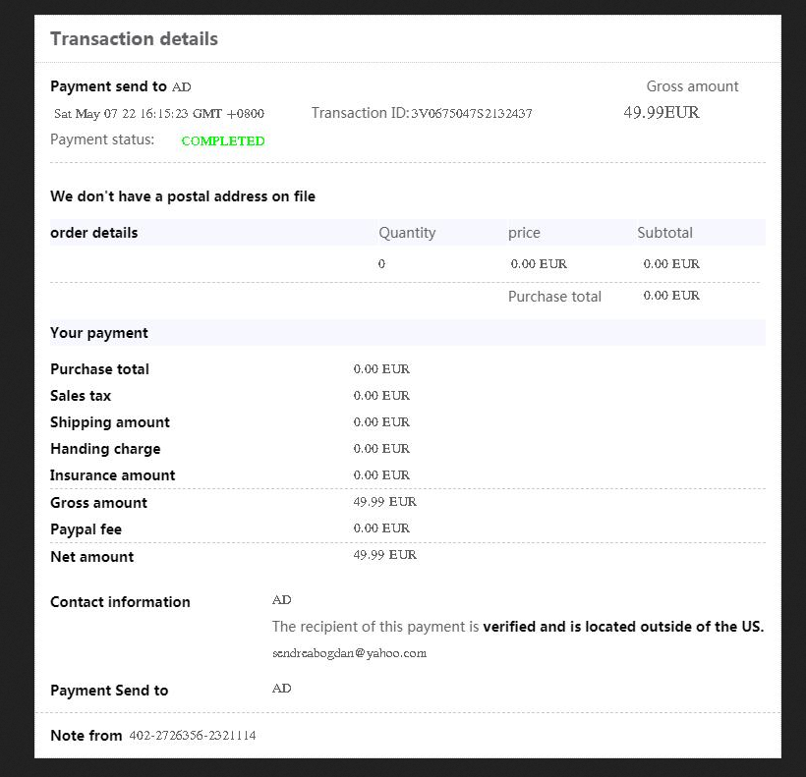Click the Shipping amount value 0.00 EUR
The image size is (806, 777).
[381, 422]
